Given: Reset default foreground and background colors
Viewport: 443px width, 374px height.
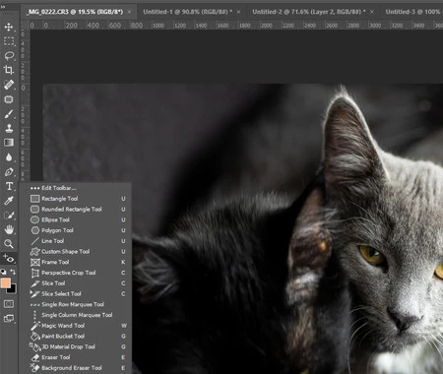Looking at the screenshot, I should point(3,272).
